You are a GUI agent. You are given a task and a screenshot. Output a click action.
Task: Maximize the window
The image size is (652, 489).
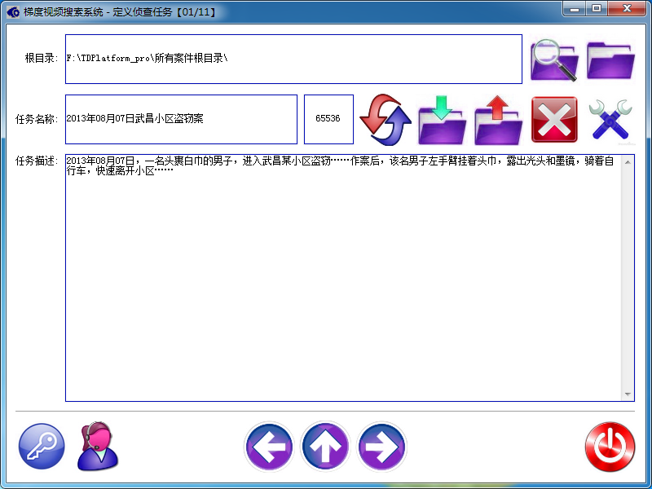(x=597, y=8)
